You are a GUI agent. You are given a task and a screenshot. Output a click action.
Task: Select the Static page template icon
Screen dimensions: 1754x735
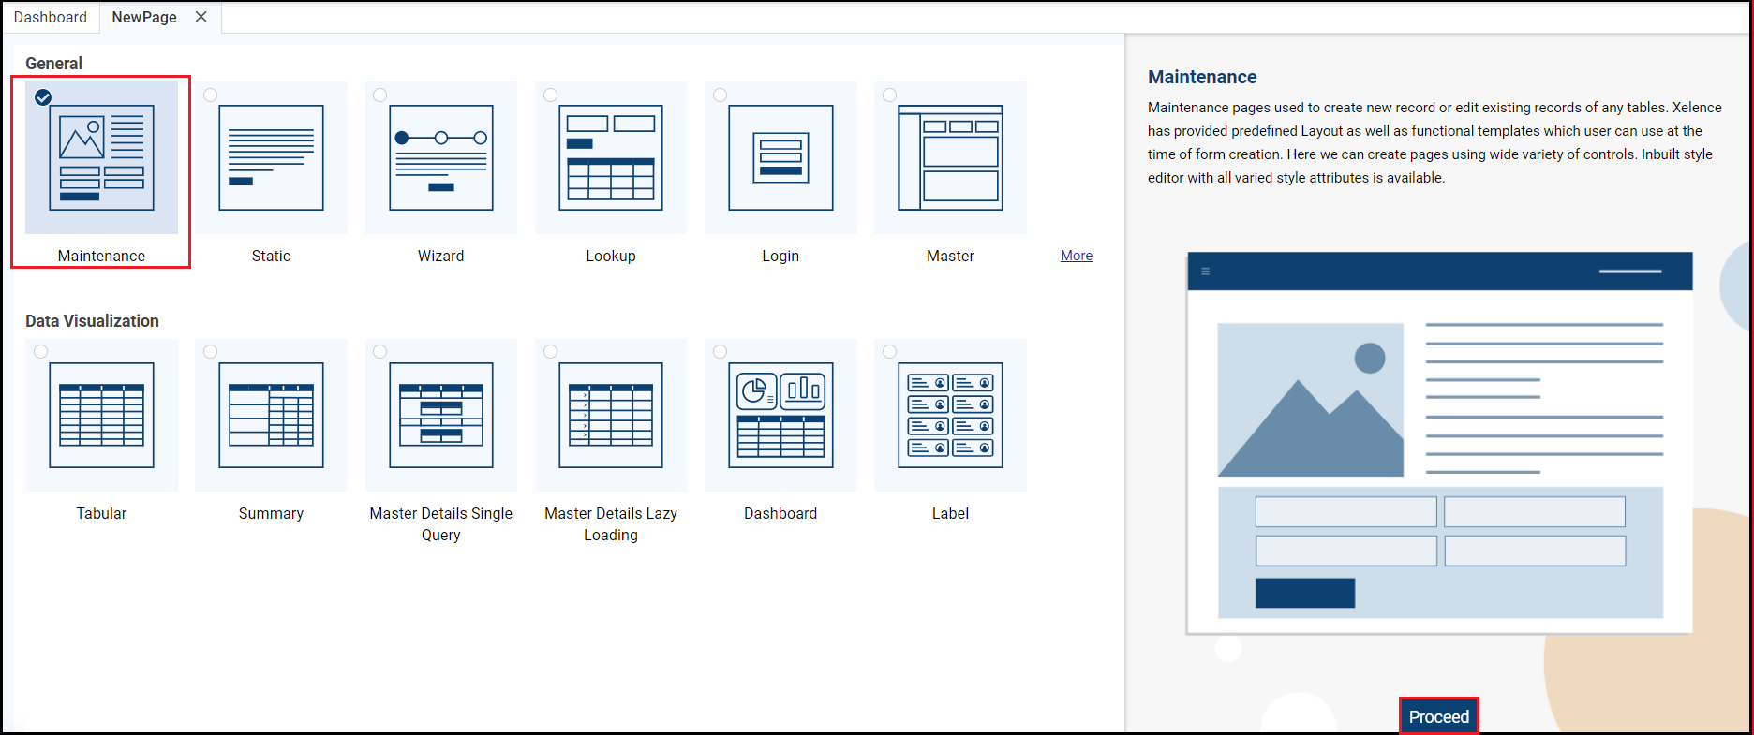271,157
